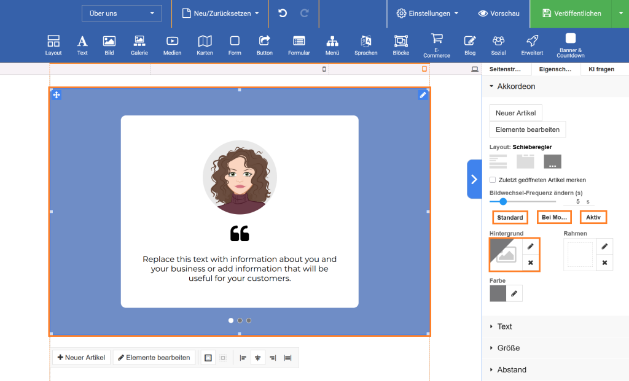This screenshot has height=381, width=629.
Task: Switch to the Bei Mo... state tab
Action: point(554,217)
